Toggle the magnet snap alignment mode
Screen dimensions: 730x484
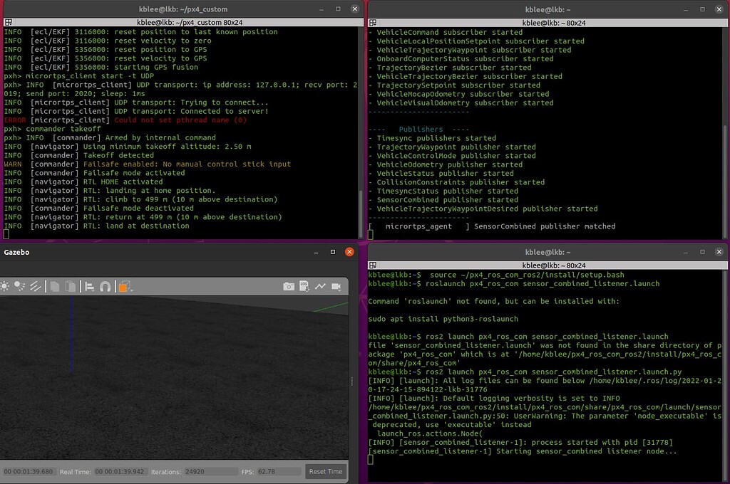104,285
